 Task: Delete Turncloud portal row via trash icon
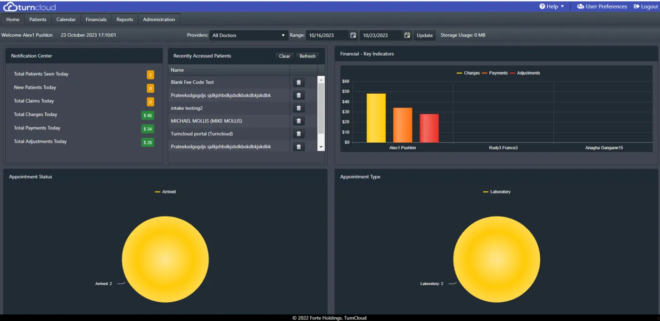tap(298, 134)
